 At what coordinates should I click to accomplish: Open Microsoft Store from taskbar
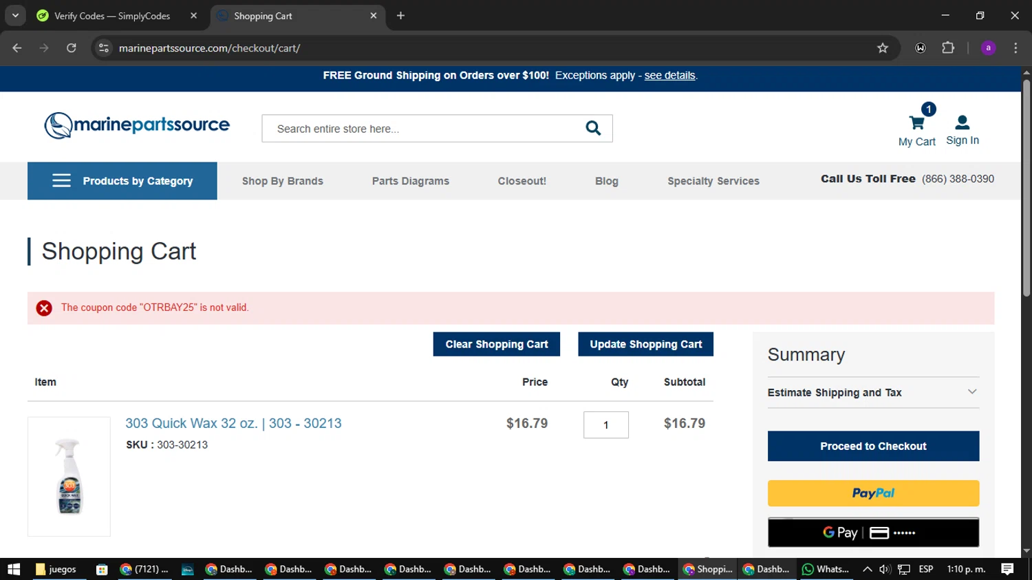[102, 569]
